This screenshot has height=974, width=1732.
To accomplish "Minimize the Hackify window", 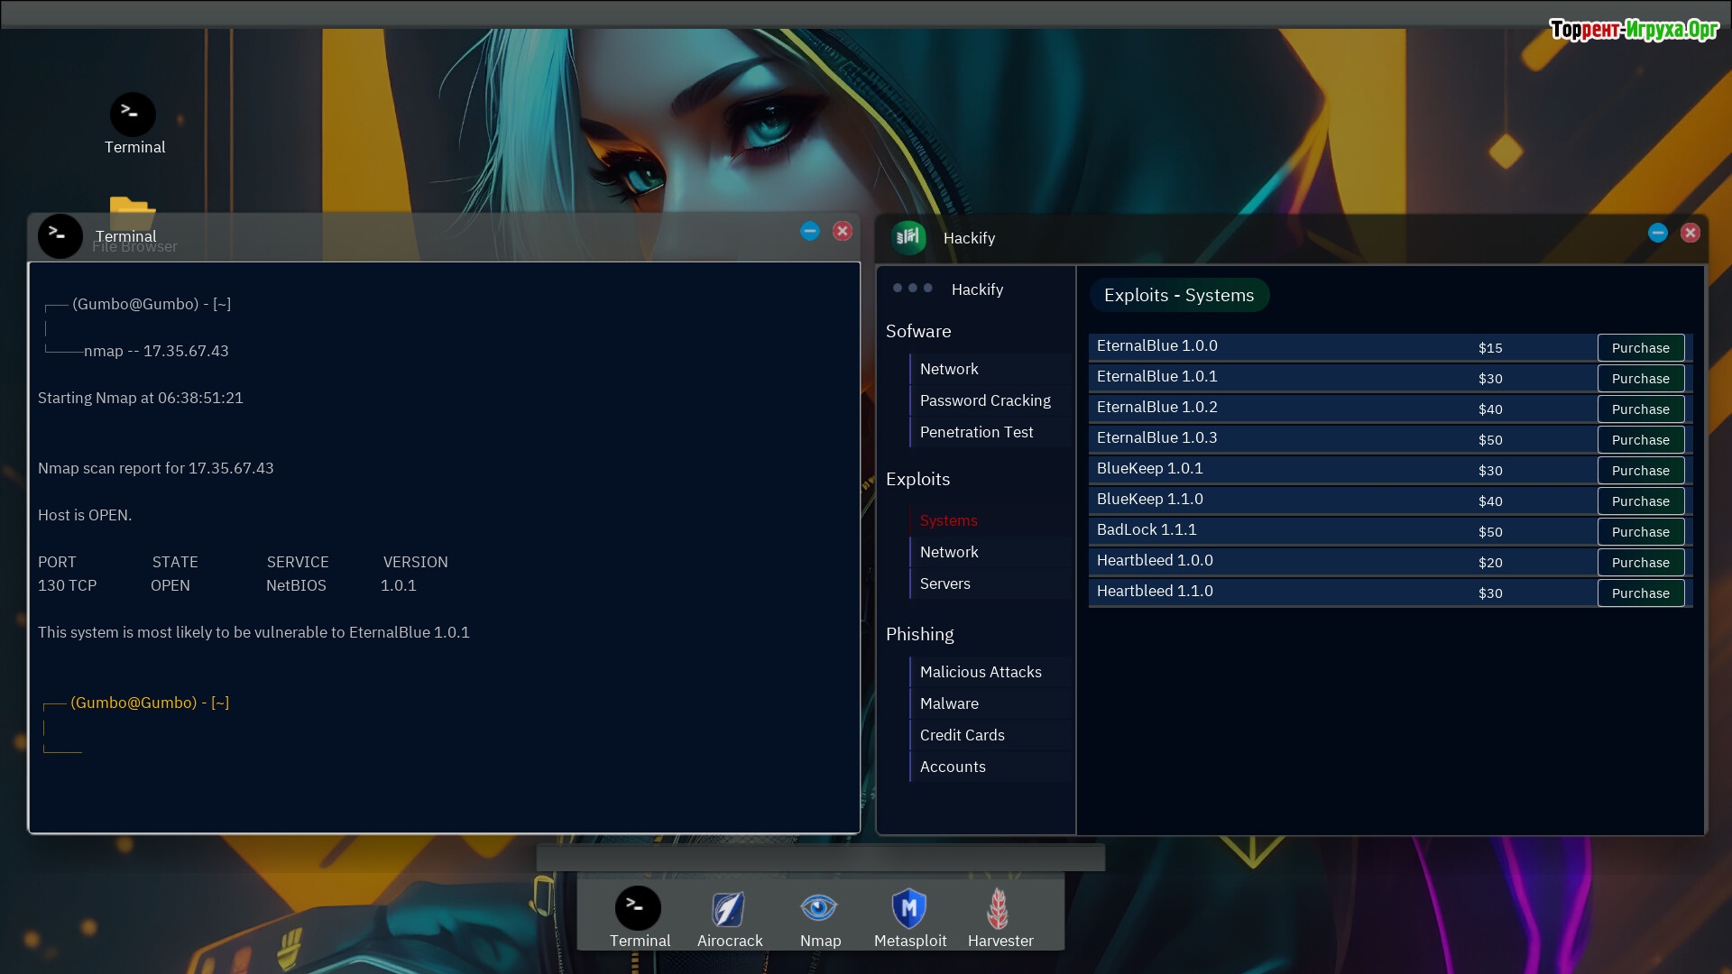I will pyautogui.click(x=1657, y=233).
